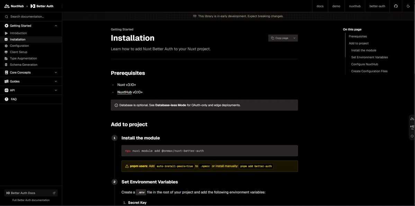Go to the Configuration page

(x=31, y=46)
